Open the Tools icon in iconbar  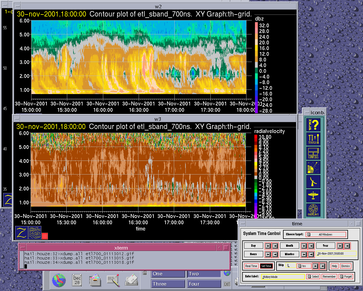point(313,139)
